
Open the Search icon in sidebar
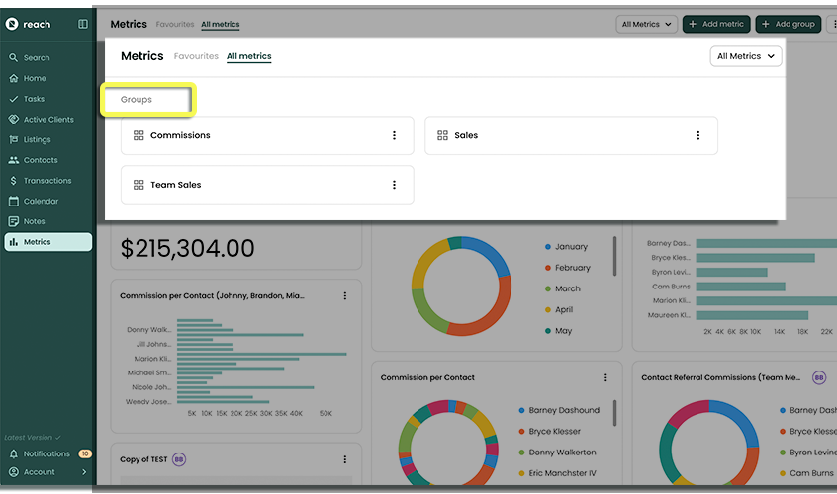14,58
